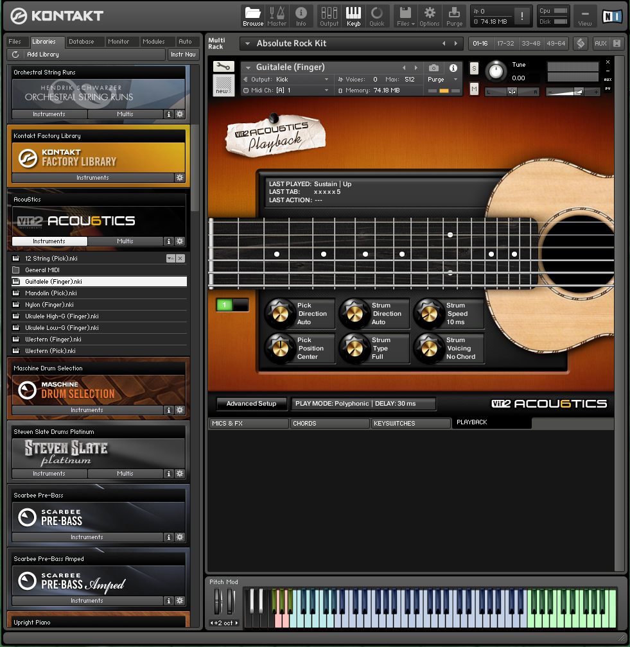This screenshot has height=647, width=630.
Task: Mute the Guitalele instrument
Action: 474,89
